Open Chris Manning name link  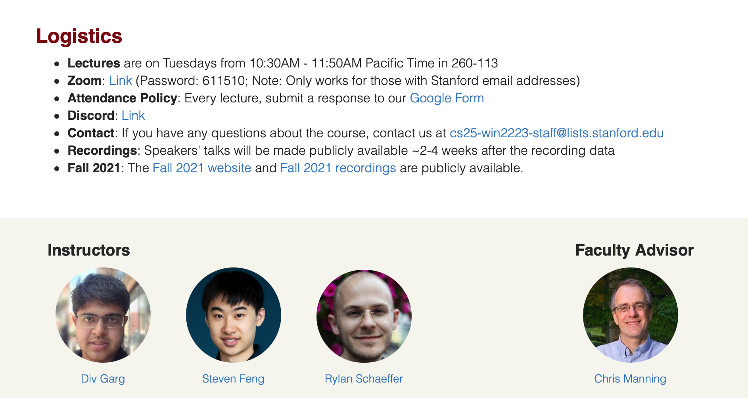click(x=630, y=379)
